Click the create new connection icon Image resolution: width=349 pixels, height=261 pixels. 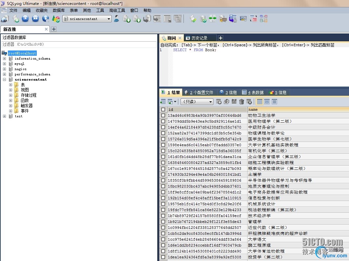coord(5,19)
